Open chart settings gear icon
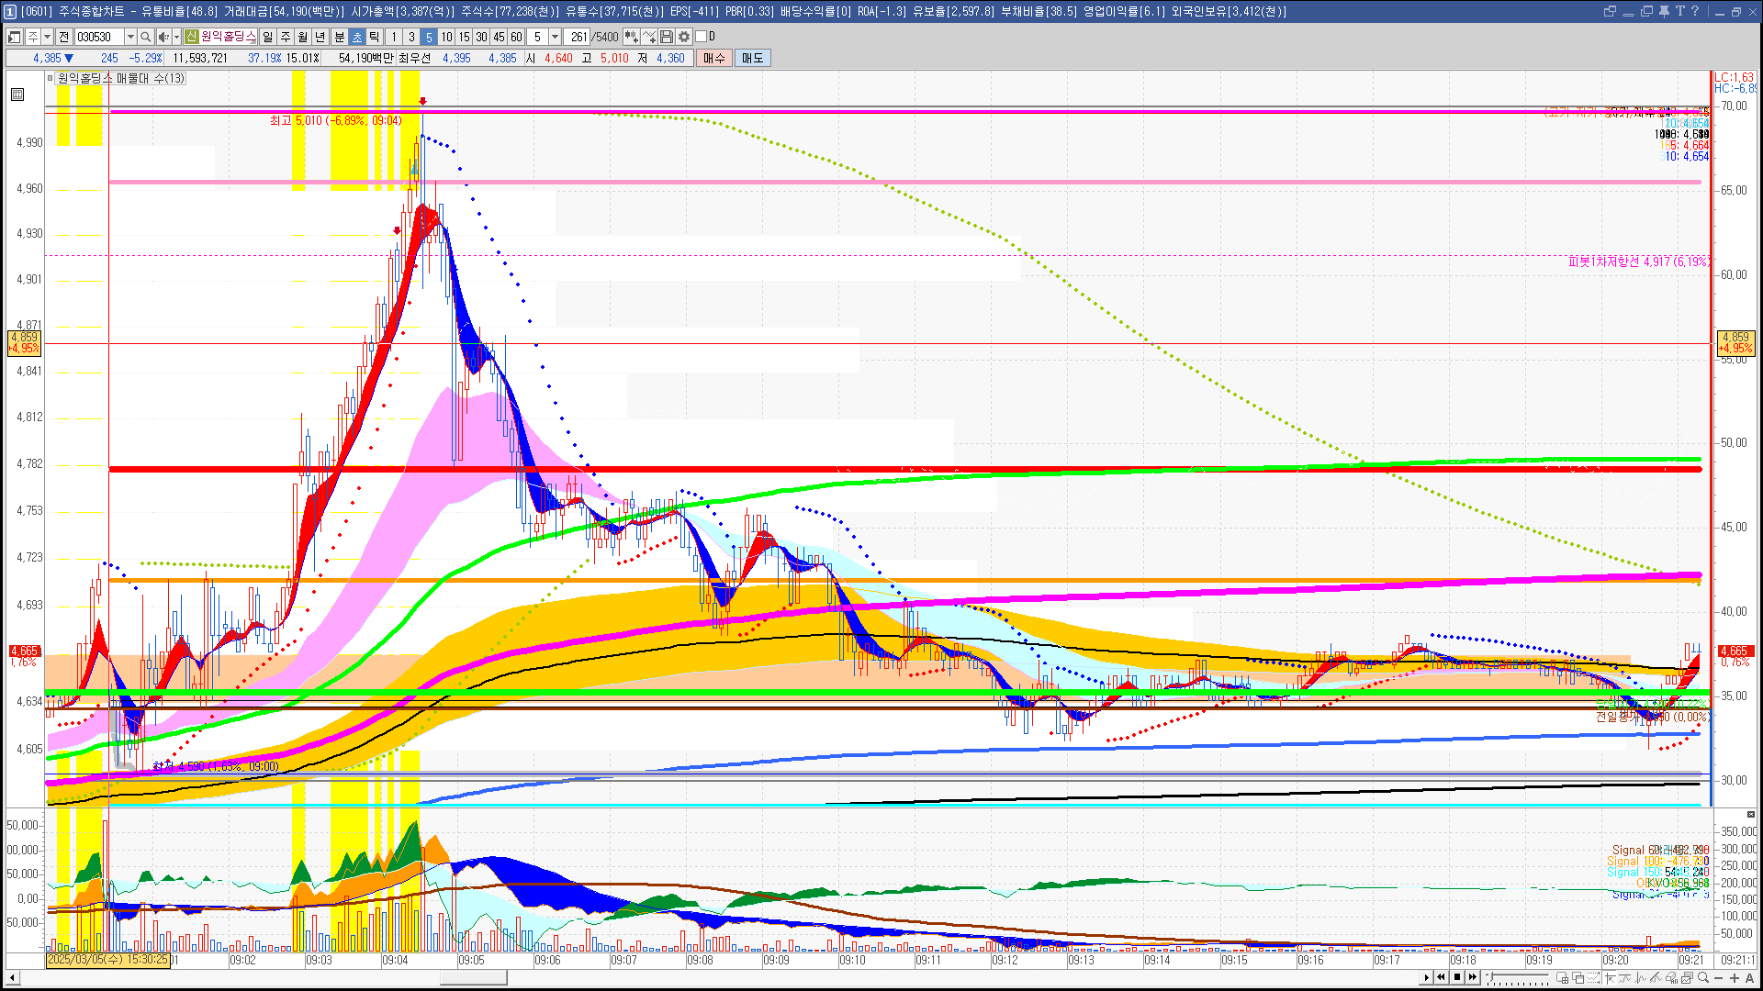 [x=684, y=37]
